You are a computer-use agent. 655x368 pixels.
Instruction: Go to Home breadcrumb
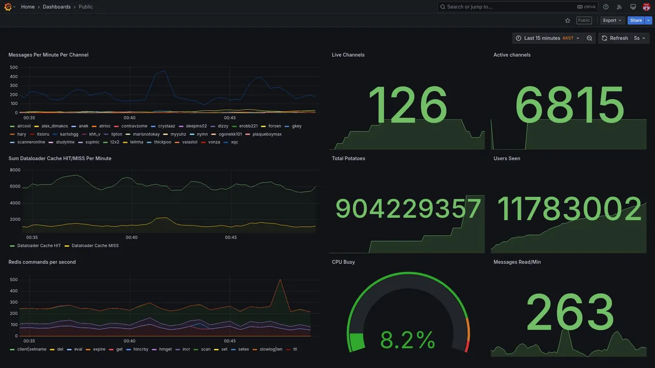click(28, 7)
